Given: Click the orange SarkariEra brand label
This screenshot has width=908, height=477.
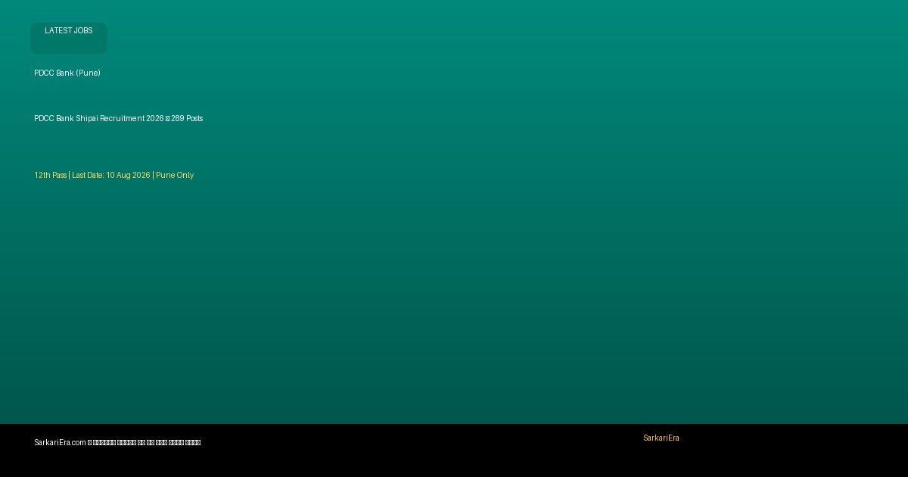Looking at the screenshot, I should [661, 438].
